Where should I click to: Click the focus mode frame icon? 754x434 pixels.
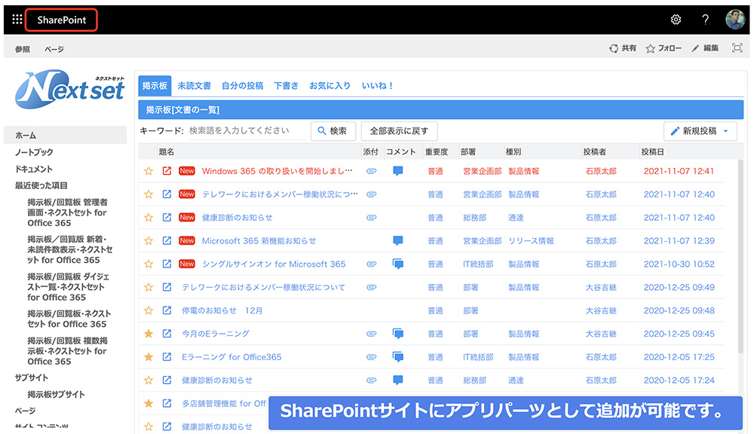tap(737, 48)
